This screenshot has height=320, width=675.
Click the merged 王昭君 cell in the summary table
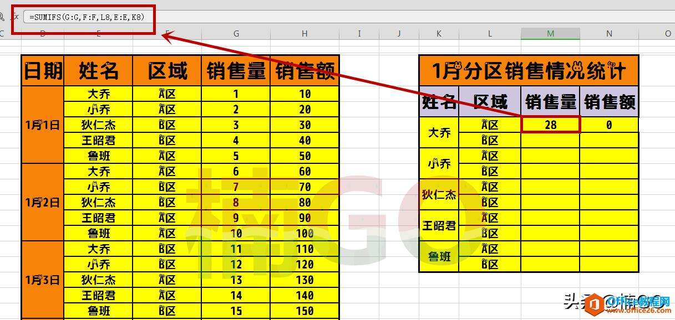[439, 225]
